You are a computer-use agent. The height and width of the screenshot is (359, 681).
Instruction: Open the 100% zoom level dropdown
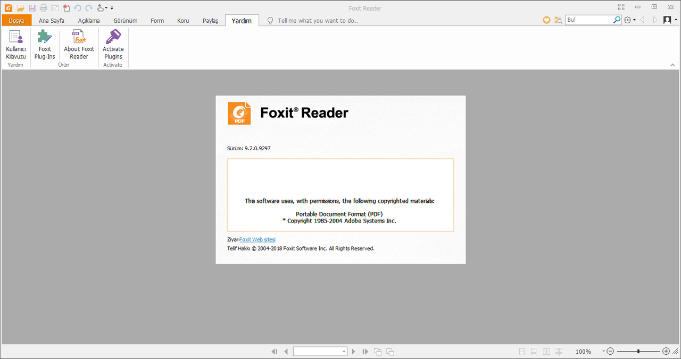pyautogui.click(x=604, y=352)
